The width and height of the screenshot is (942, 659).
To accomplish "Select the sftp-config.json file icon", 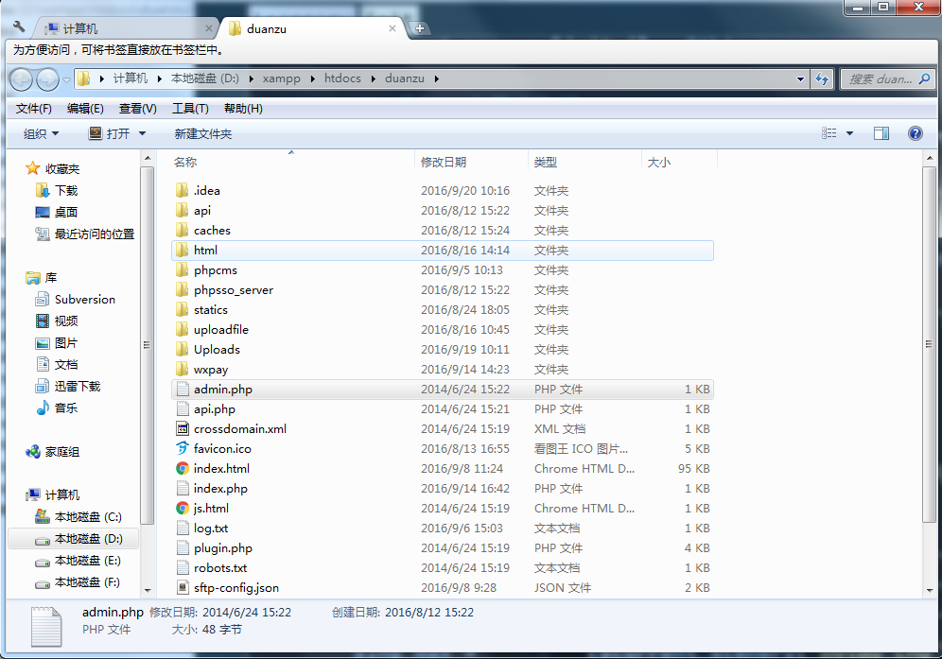I will pyautogui.click(x=182, y=587).
